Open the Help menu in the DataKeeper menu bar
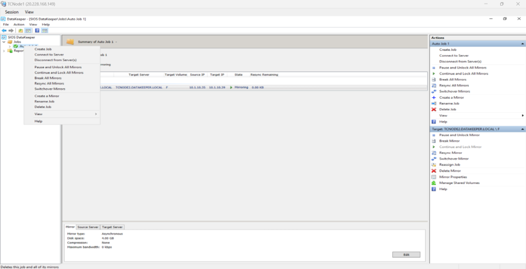526x269 pixels. click(46, 25)
